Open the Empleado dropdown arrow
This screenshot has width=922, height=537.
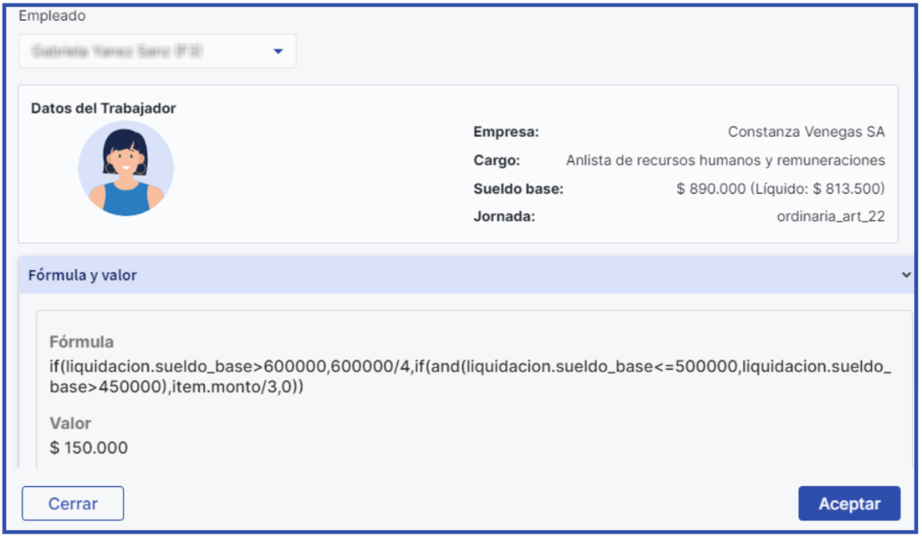click(278, 52)
